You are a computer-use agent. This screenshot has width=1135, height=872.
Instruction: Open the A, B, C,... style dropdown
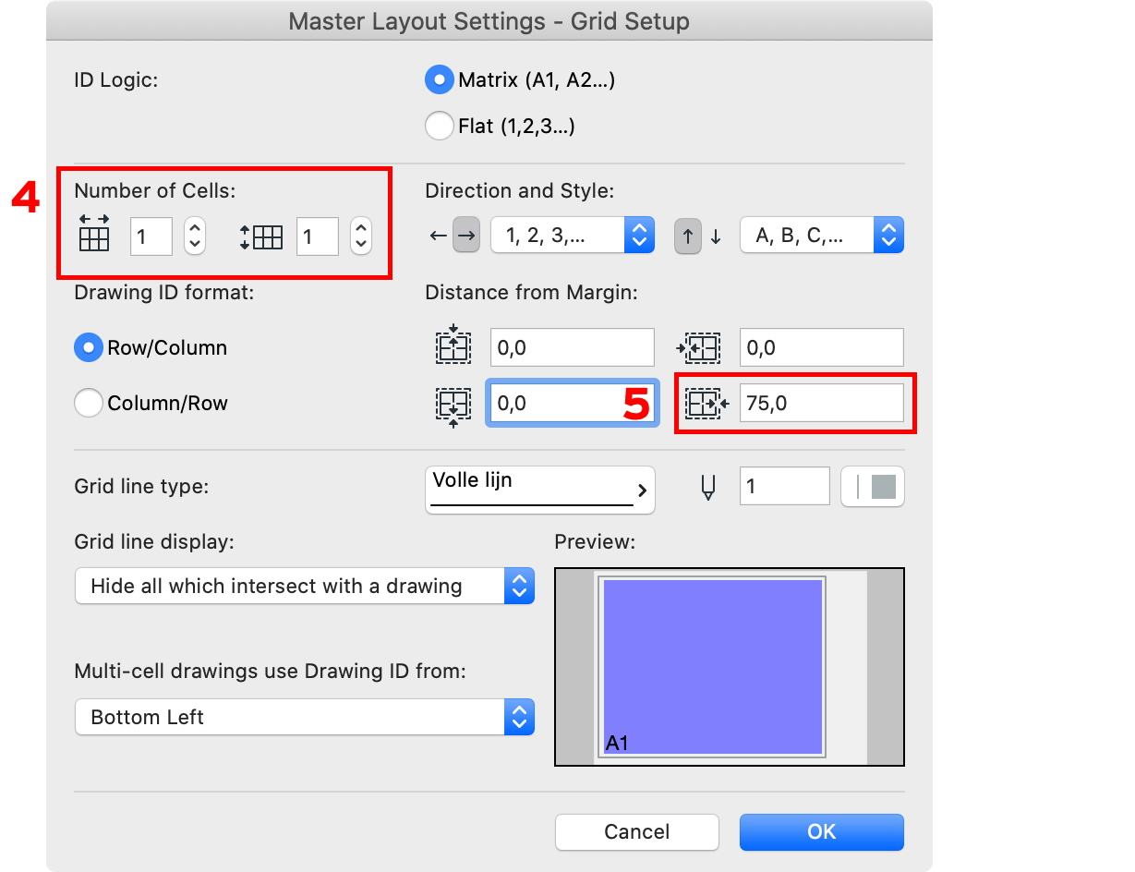[821, 236]
